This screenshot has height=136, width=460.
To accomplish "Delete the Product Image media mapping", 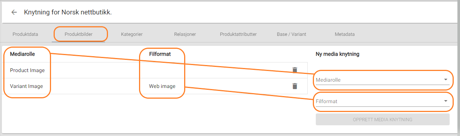I will [295, 70].
